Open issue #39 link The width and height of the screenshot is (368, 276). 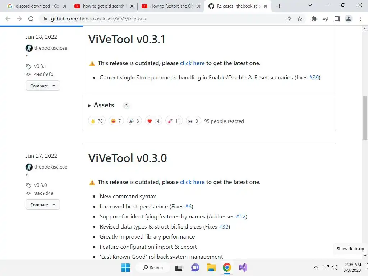click(314, 78)
